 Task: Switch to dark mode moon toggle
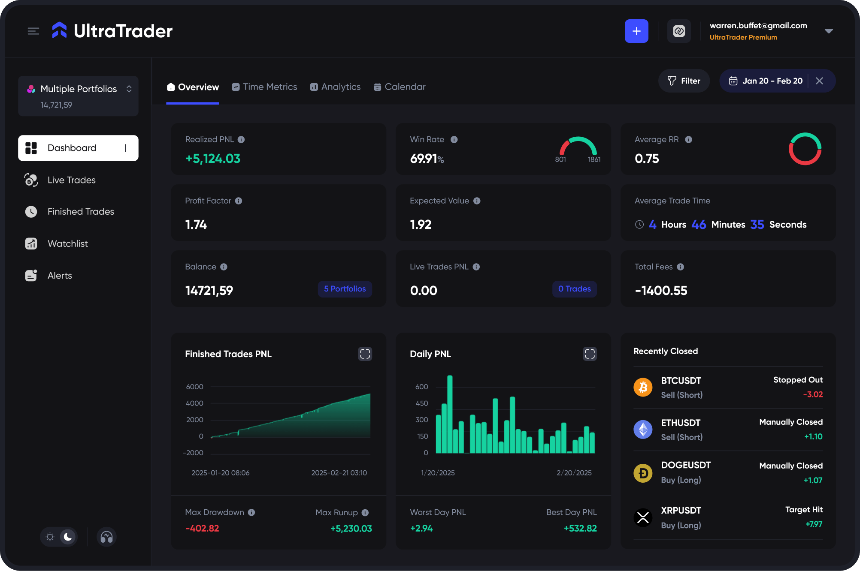point(67,537)
